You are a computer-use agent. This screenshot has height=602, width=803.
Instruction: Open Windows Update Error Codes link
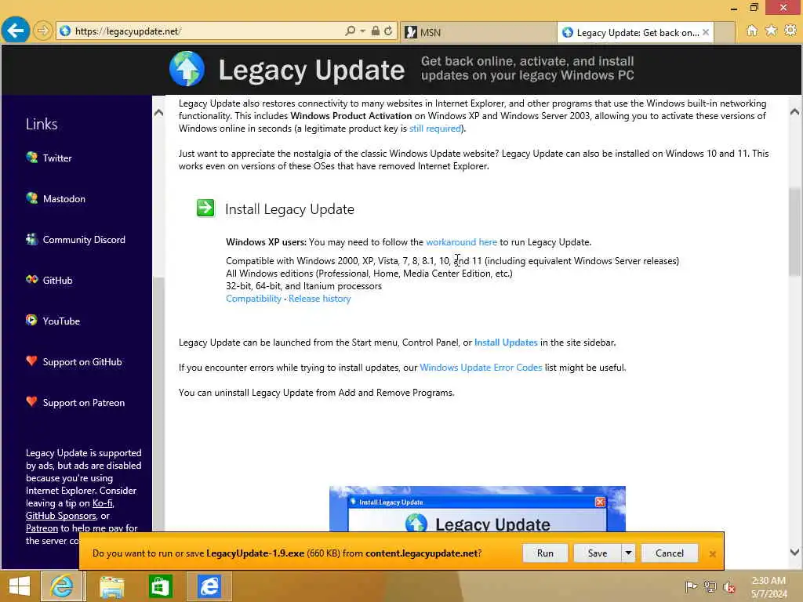pyautogui.click(x=481, y=368)
